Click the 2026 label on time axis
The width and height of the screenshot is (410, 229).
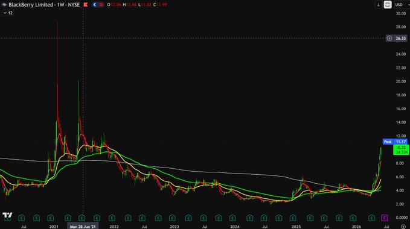click(x=356, y=227)
